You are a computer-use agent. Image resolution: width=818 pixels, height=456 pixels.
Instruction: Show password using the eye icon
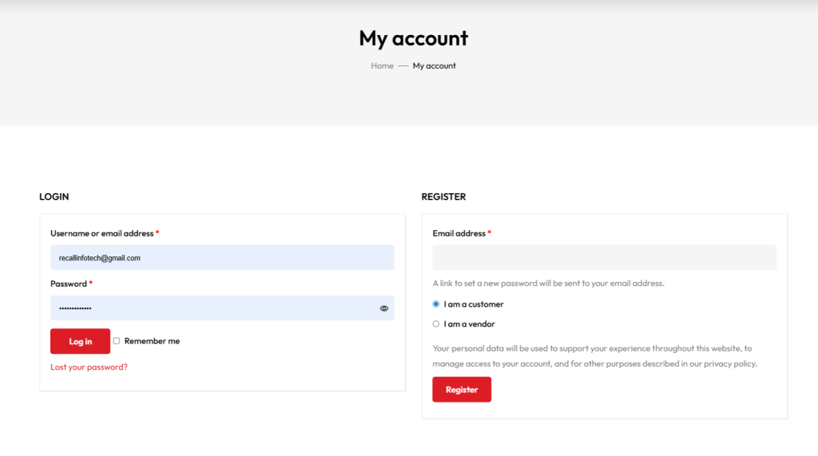(x=384, y=308)
